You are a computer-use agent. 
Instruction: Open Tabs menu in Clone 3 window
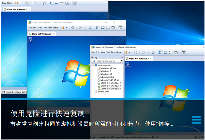(x=113, y=52)
